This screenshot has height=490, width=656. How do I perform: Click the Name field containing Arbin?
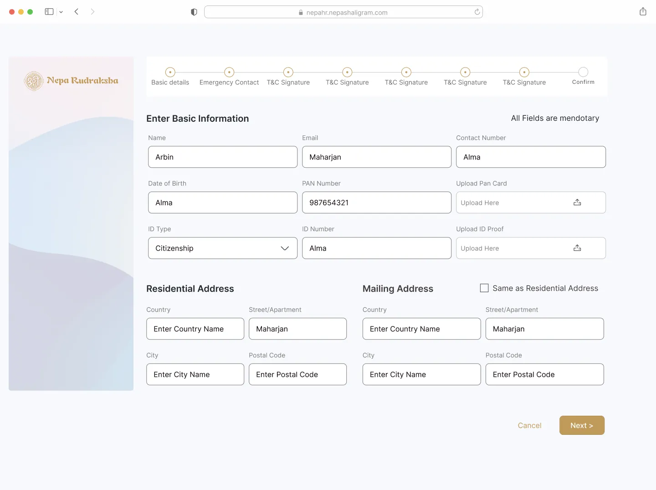(222, 157)
